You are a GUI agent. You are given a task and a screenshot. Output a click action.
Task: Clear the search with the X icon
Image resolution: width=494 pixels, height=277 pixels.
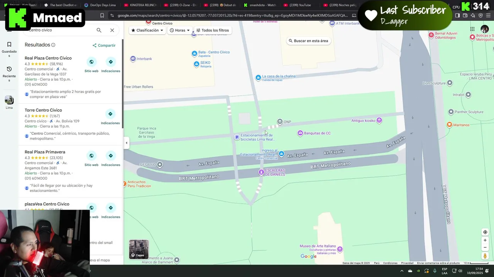coord(112,30)
